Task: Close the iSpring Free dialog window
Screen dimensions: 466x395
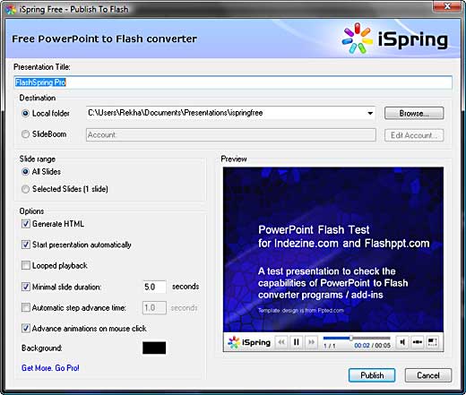Action: pyautogui.click(x=447, y=6)
